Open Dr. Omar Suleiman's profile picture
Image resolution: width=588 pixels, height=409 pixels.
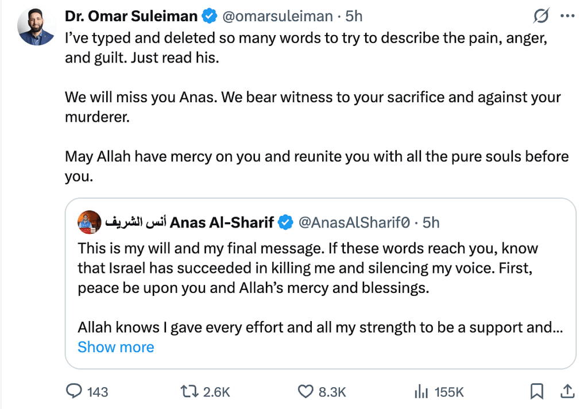tap(36, 27)
